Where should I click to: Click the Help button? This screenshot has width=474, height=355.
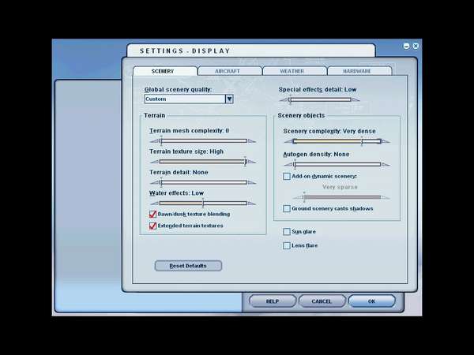click(273, 301)
